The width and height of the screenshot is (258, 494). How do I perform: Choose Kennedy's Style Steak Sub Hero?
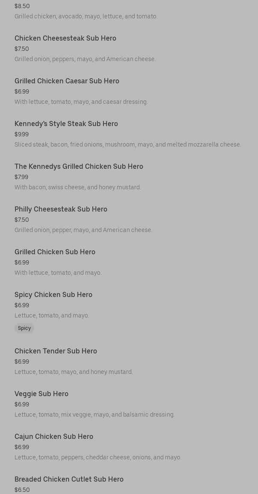(x=66, y=124)
